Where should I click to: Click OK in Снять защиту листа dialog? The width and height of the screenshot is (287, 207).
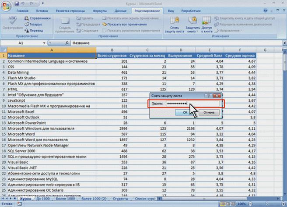click(x=185, y=112)
